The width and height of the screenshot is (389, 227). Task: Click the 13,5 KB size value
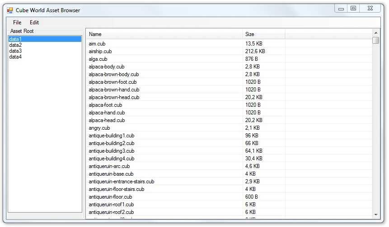click(254, 44)
